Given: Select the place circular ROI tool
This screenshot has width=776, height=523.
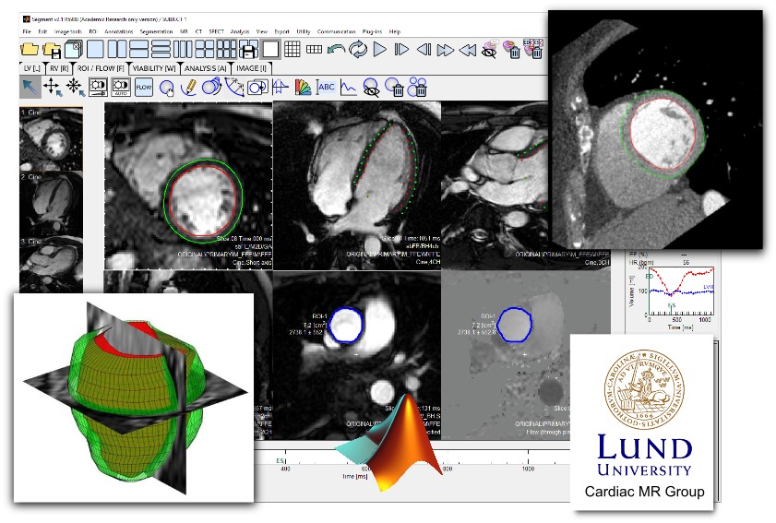Looking at the screenshot, I should pyautogui.click(x=166, y=88).
